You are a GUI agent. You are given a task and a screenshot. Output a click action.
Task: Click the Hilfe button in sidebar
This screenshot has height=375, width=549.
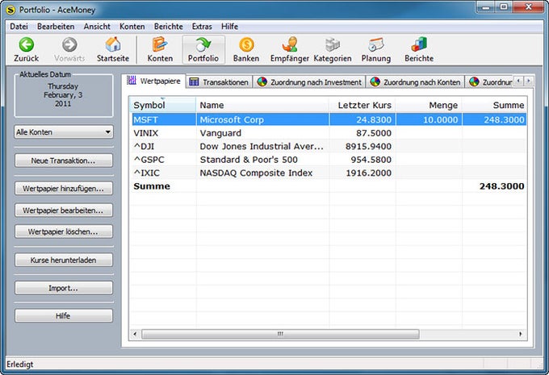tap(64, 315)
